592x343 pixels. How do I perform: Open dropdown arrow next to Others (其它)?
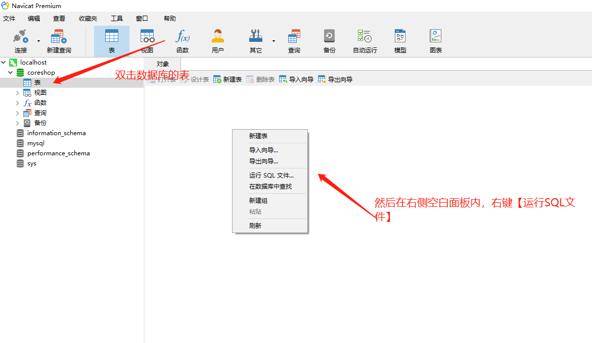click(274, 41)
